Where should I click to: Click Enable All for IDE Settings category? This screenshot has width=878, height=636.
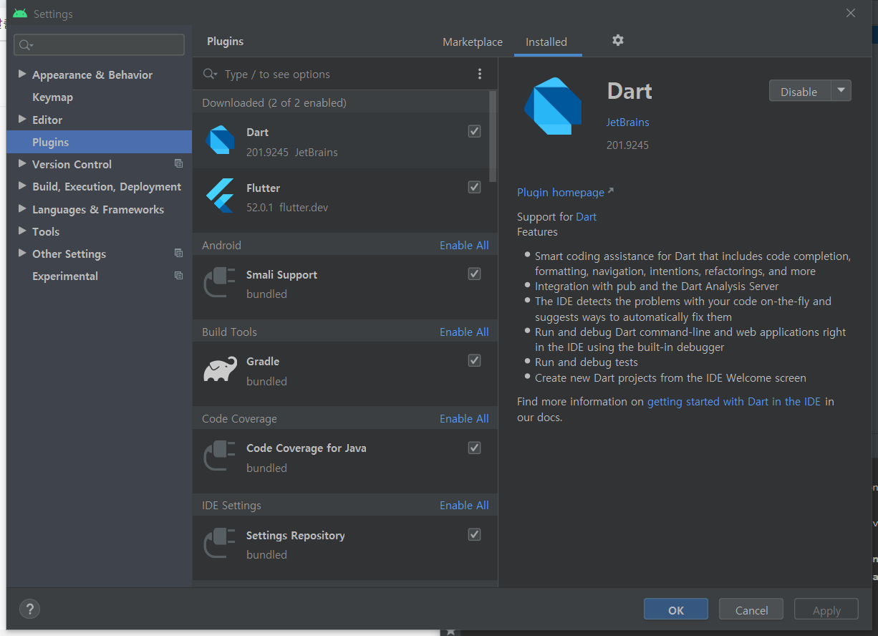pos(464,505)
